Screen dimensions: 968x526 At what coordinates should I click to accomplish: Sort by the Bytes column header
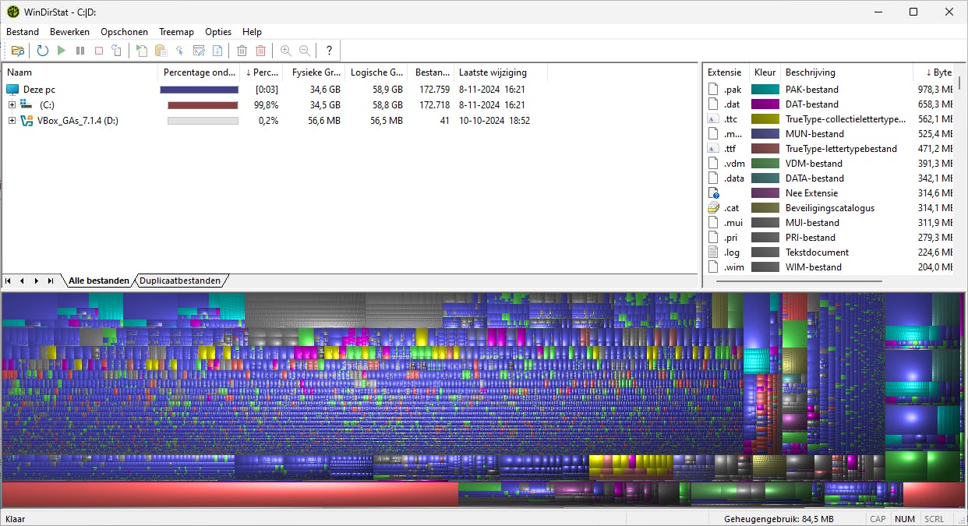pos(938,72)
